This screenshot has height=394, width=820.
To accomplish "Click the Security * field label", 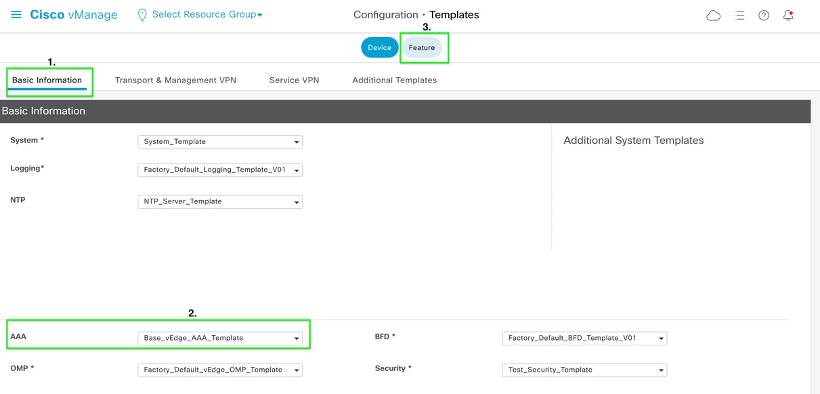I will [x=393, y=368].
